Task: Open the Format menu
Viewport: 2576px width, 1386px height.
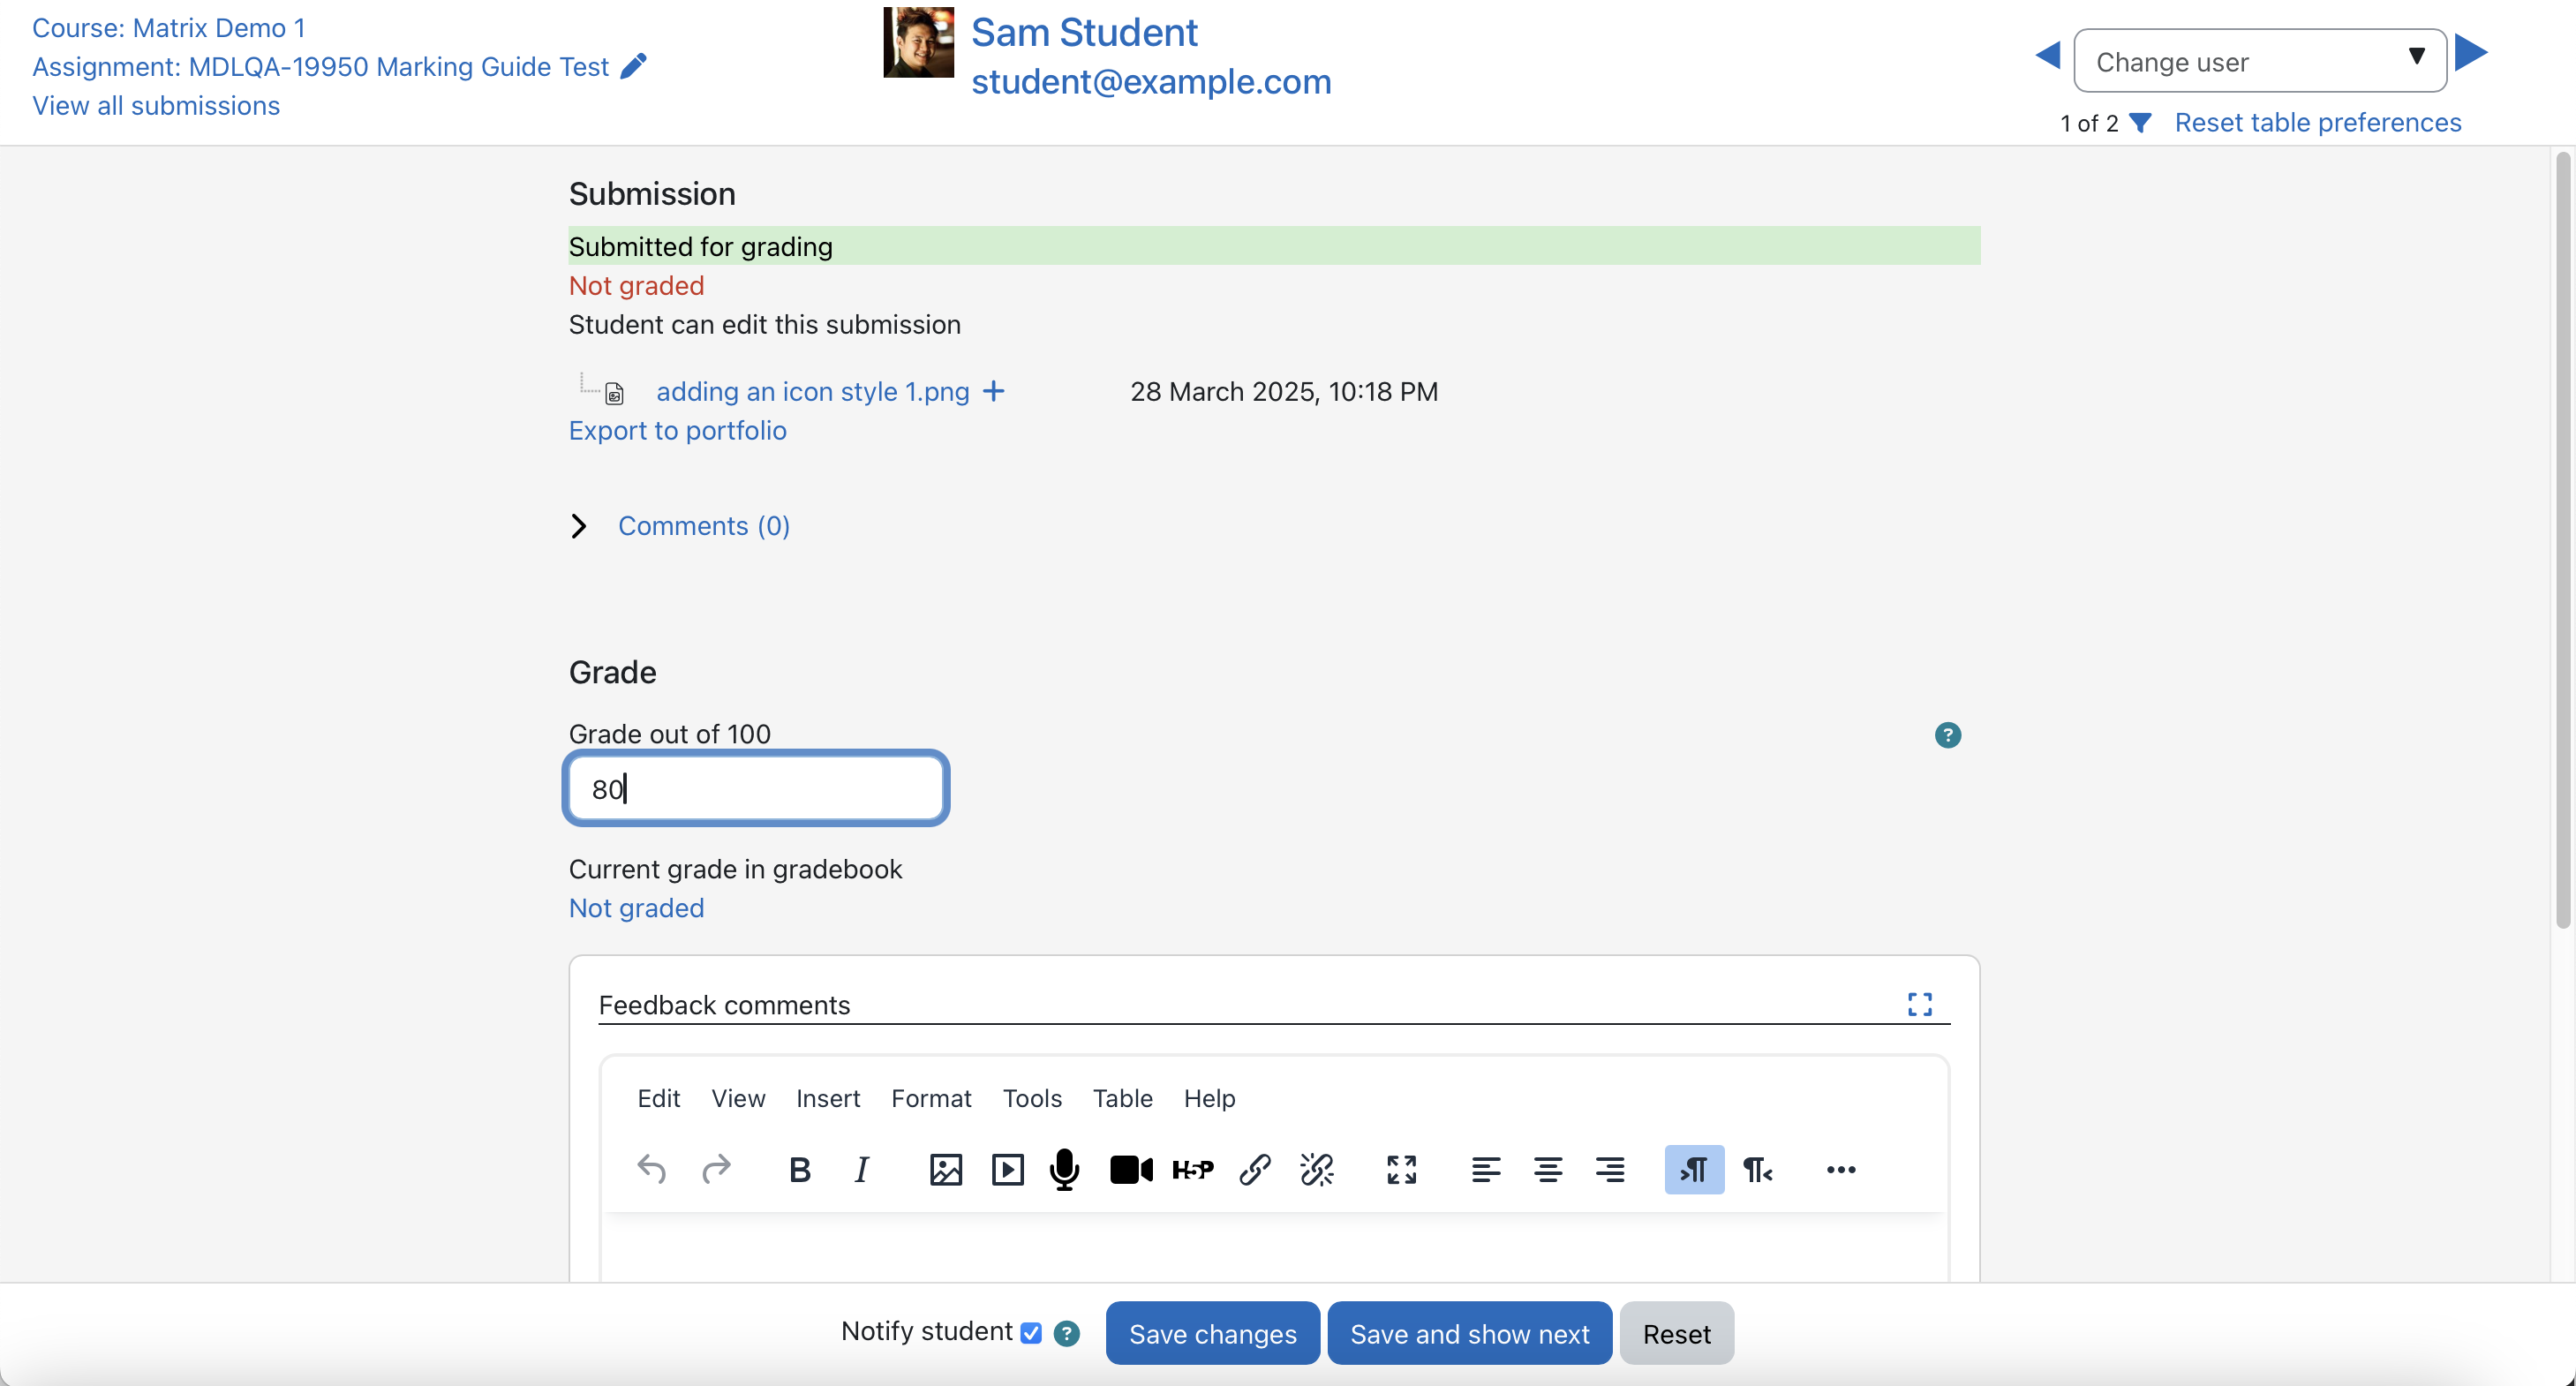Action: pos(931,1098)
